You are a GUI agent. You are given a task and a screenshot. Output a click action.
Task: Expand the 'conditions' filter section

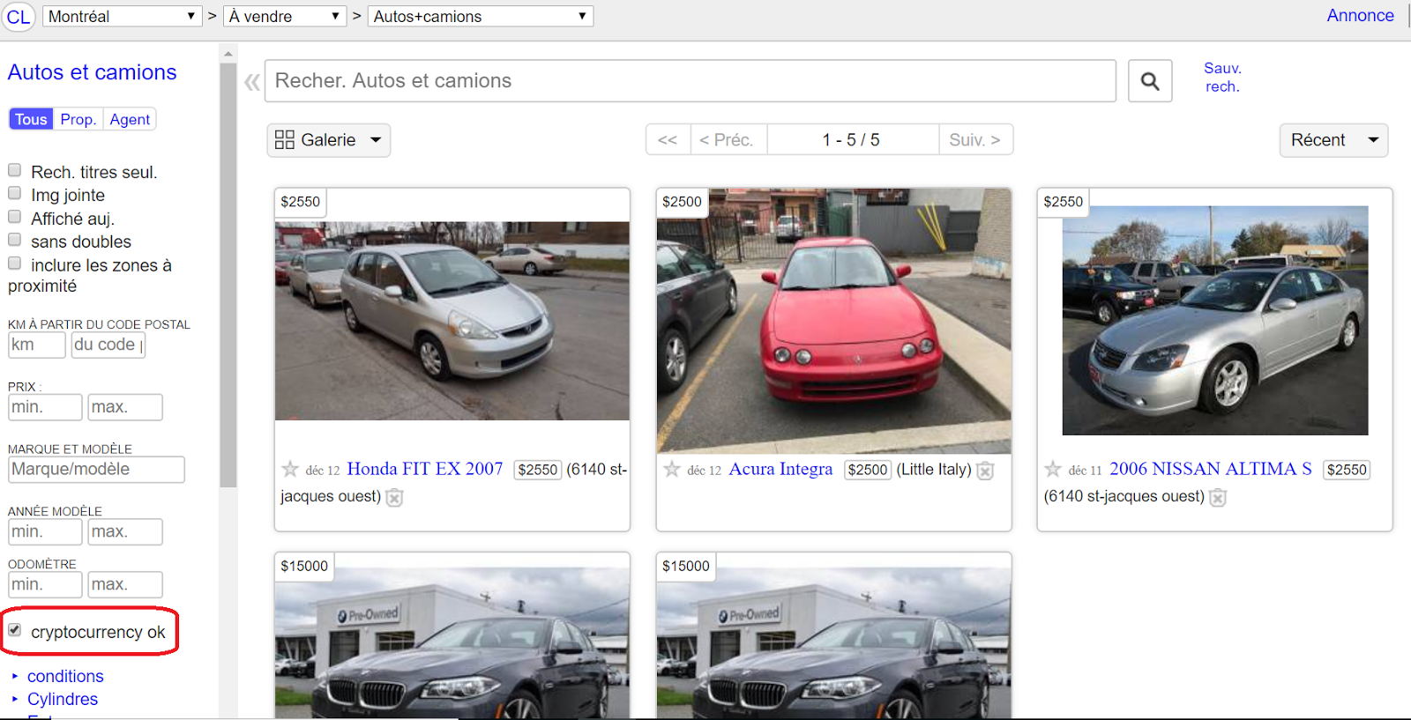click(65, 676)
